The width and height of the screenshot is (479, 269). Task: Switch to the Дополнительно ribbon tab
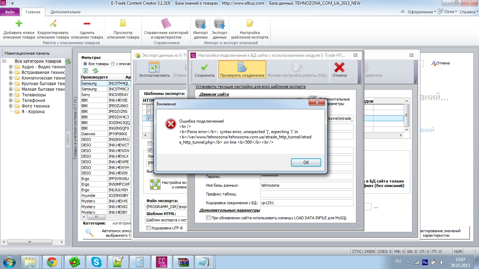(65, 12)
